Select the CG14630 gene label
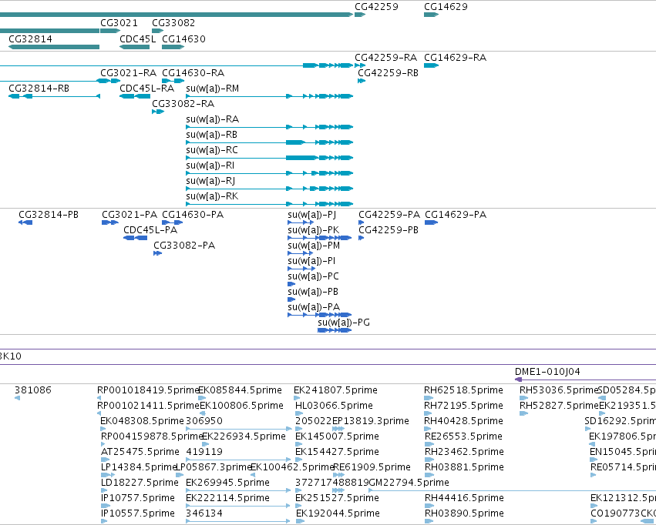The height and width of the screenshot is (525, 656). (183, 39)
